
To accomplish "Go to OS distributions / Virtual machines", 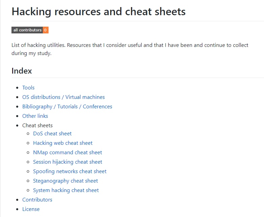I will click(63, 97).
